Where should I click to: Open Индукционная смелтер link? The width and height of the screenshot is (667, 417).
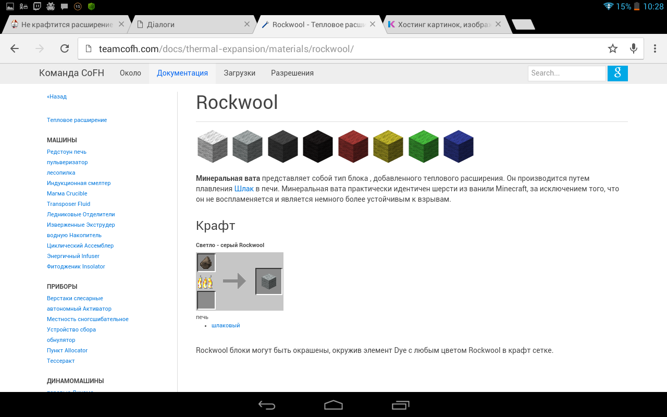tap(79, 183)
